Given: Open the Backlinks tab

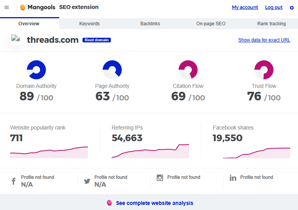Looking at the screenshot, I should click(150, 24).
